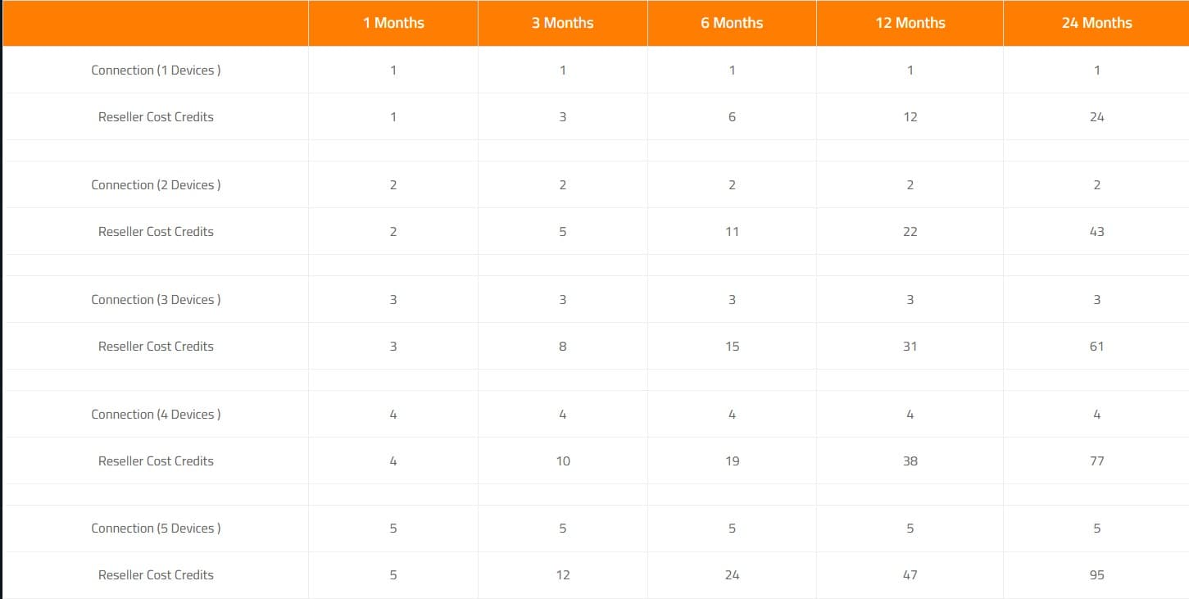
Task: Click the 19 credits cell for 6 months
Action: (x=732, y=461)
